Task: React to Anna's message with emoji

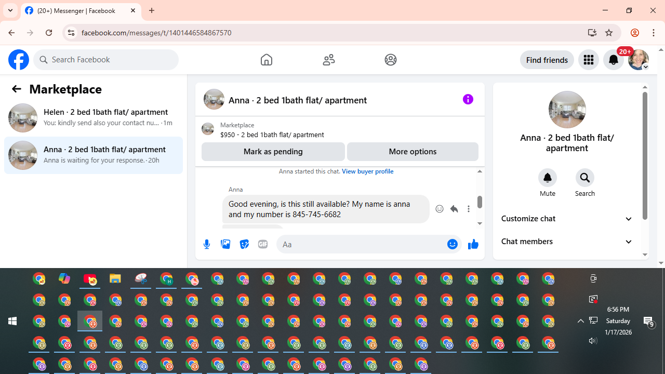Action: tap(440, 209)
